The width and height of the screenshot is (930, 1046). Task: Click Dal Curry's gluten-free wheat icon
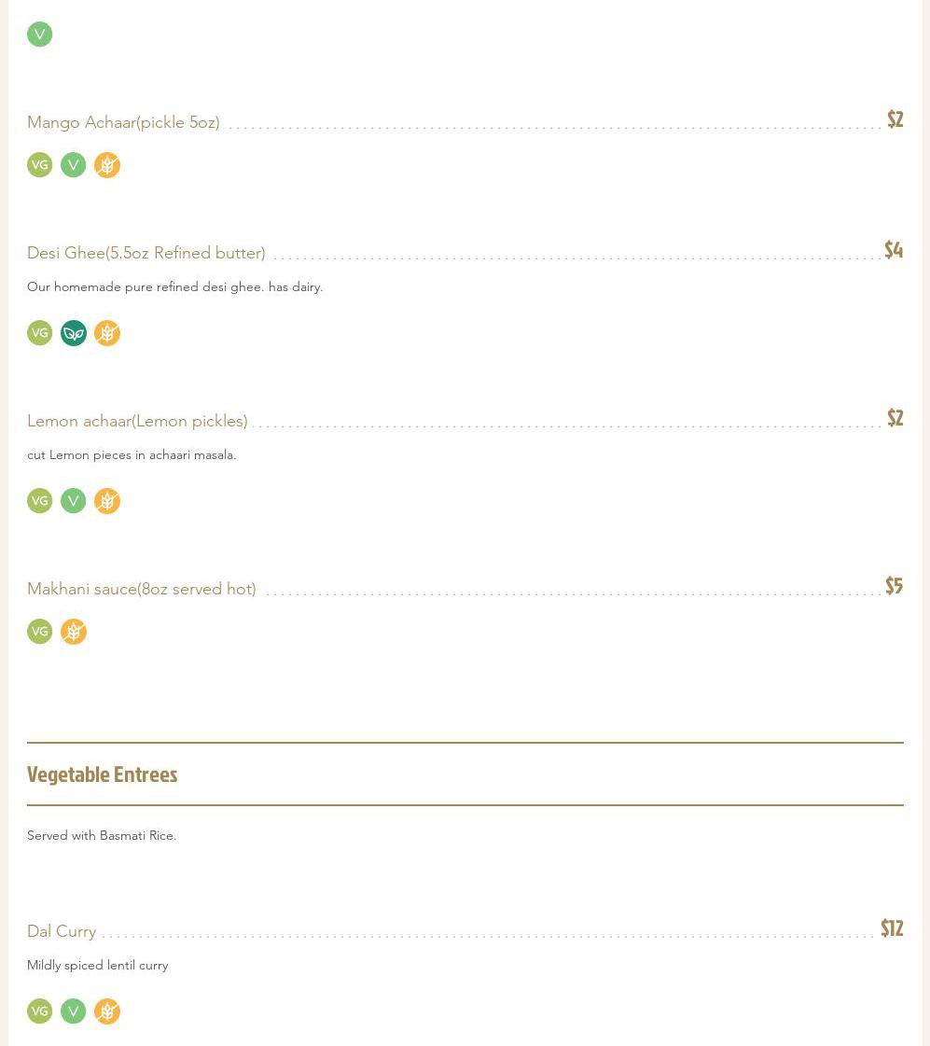(107, 1011)
